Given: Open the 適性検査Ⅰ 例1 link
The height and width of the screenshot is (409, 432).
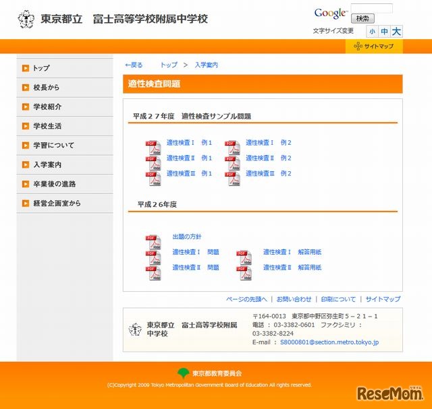Looking at the screenshot, I should click(x=189, y=142).
